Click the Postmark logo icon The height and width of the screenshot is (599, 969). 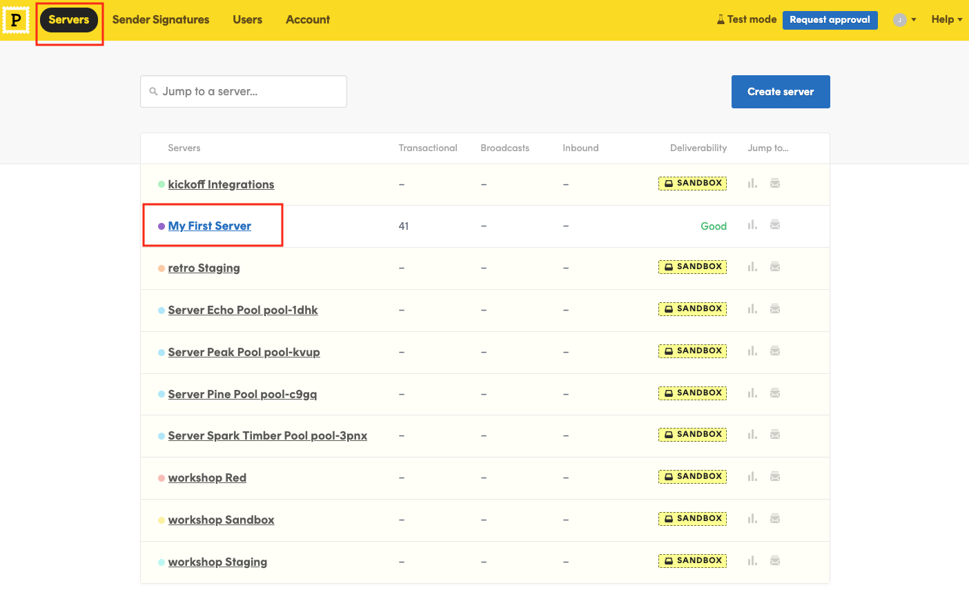[x=15, y=20]
